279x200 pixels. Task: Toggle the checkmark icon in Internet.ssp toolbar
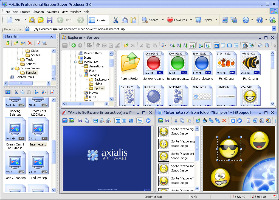click(x=248, y=121)
